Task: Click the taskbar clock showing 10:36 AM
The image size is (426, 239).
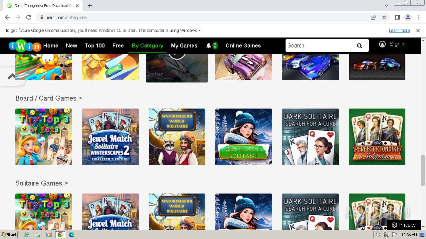Action: coord(409,235)
